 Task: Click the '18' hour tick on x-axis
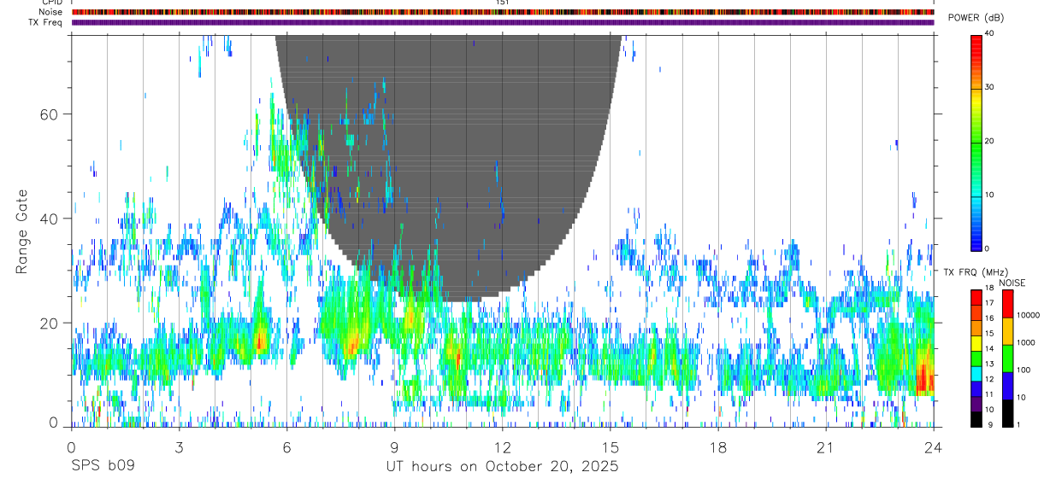point(718,446)
